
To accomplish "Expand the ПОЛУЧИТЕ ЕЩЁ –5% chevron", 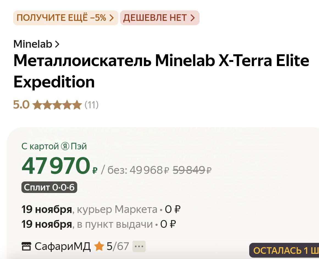I will point(112,18).
